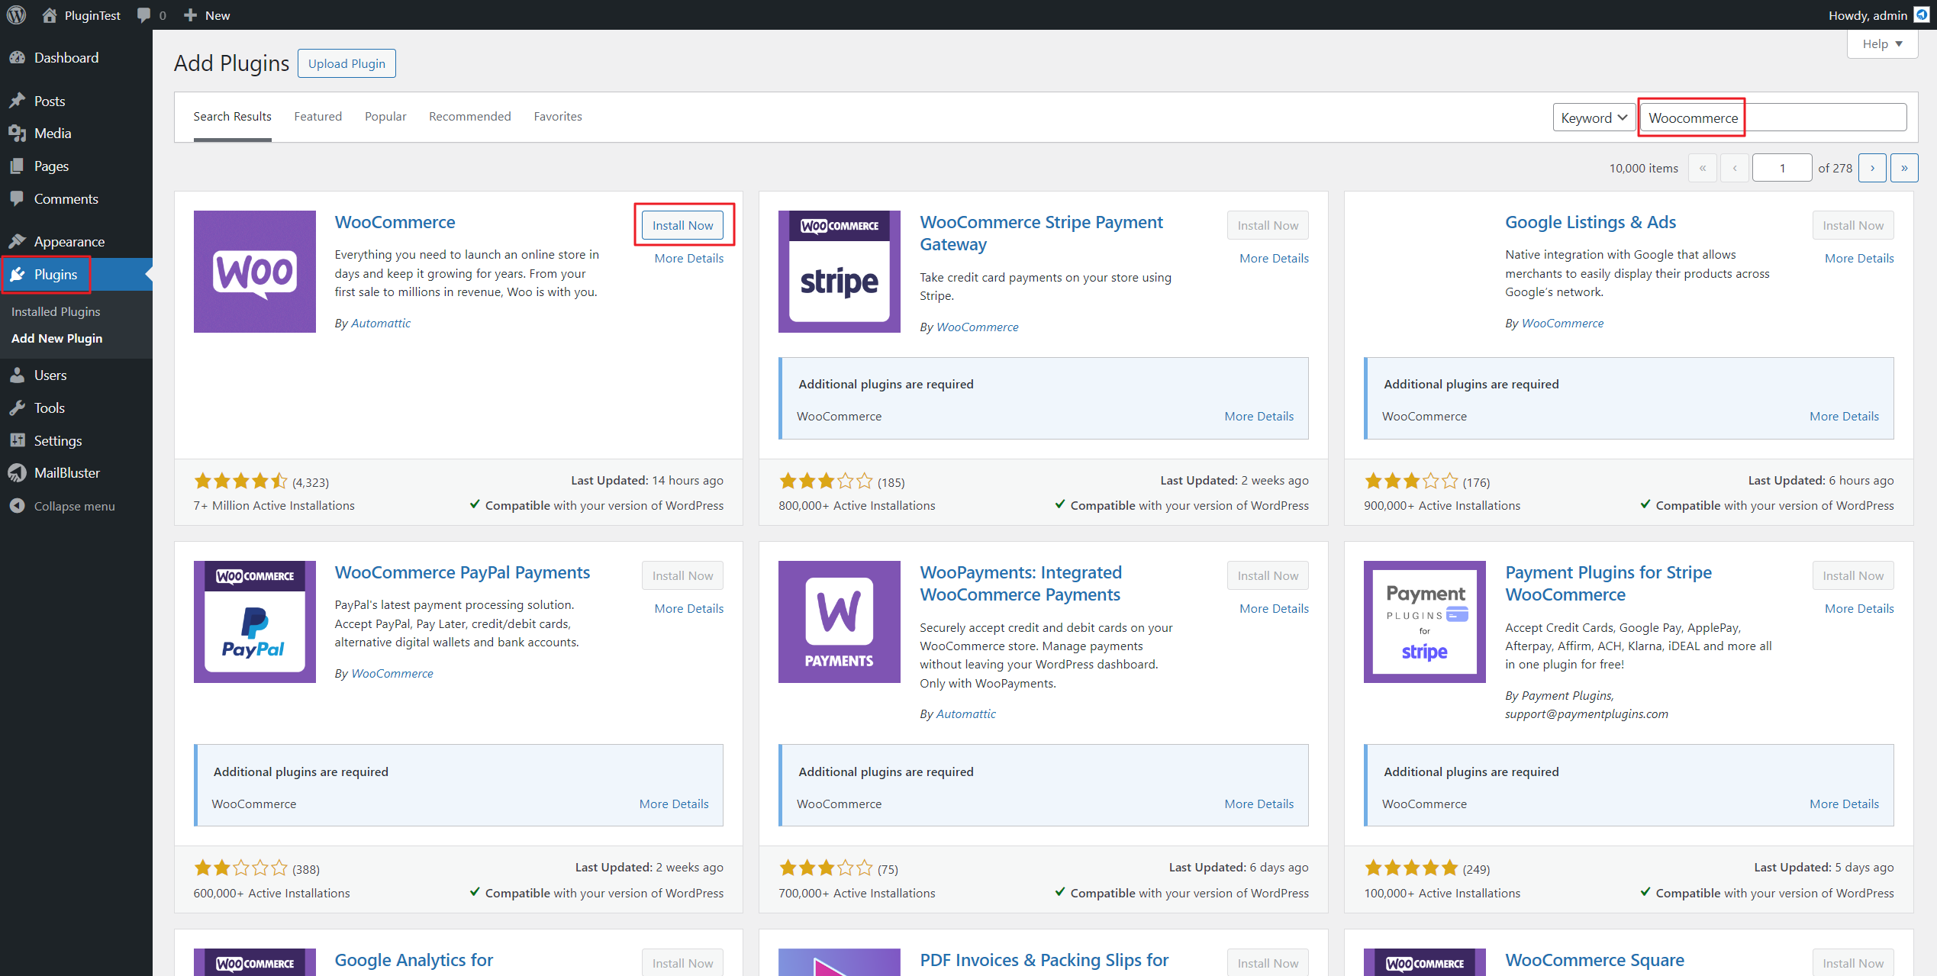Open Tools menu in sidebar
This screenshot has height=976, width=1937.
coord(49,408)
